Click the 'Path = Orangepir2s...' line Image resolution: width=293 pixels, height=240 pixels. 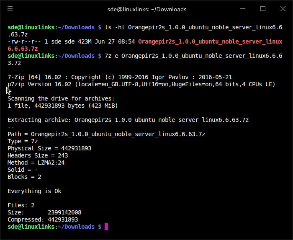106,134
